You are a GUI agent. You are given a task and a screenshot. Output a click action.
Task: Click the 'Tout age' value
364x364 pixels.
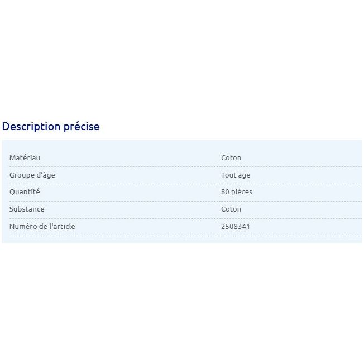tap(236, 175)
